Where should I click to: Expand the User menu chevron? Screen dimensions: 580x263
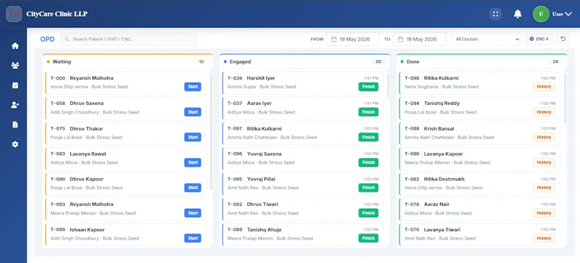569,14
